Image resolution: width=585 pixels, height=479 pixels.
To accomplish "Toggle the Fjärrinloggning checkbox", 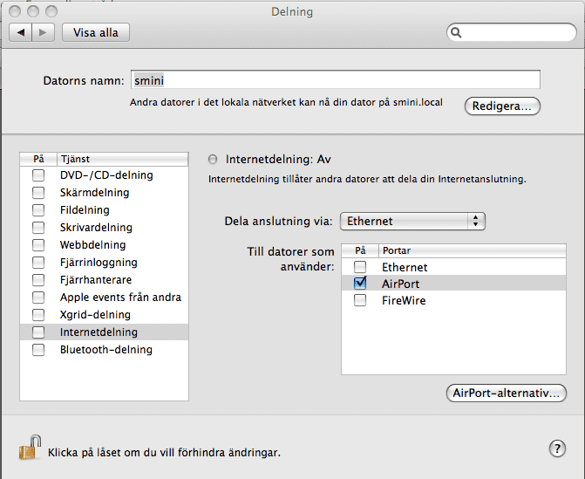I will [38, 263].
